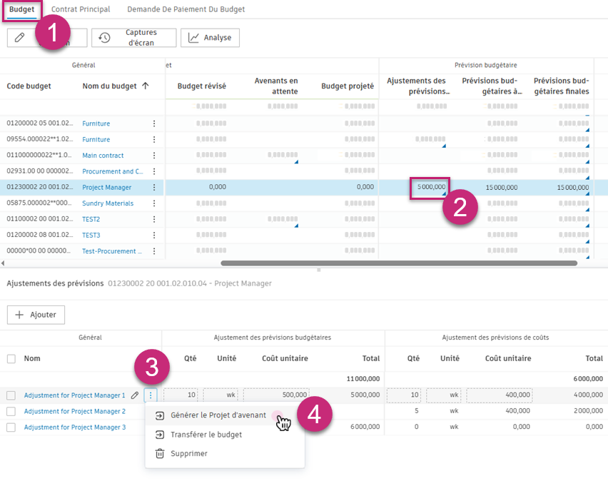Open Procurement and C... budget link

click(113, 171)
